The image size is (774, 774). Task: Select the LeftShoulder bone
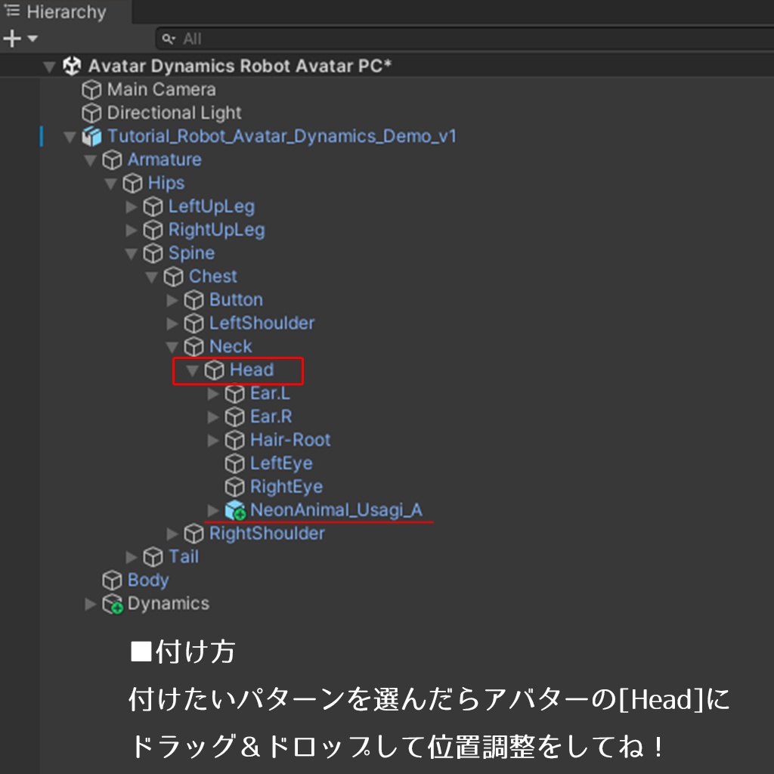click(x=262, y=323)
